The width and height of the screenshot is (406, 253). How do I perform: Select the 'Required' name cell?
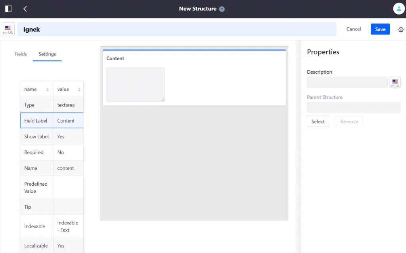36,152
